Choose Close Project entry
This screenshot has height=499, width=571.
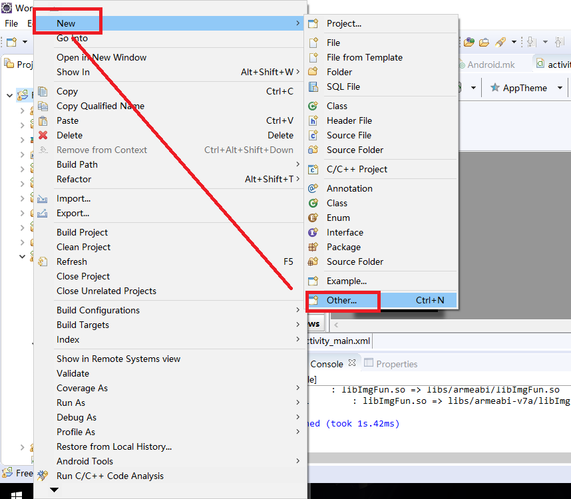tap(170, 276)
